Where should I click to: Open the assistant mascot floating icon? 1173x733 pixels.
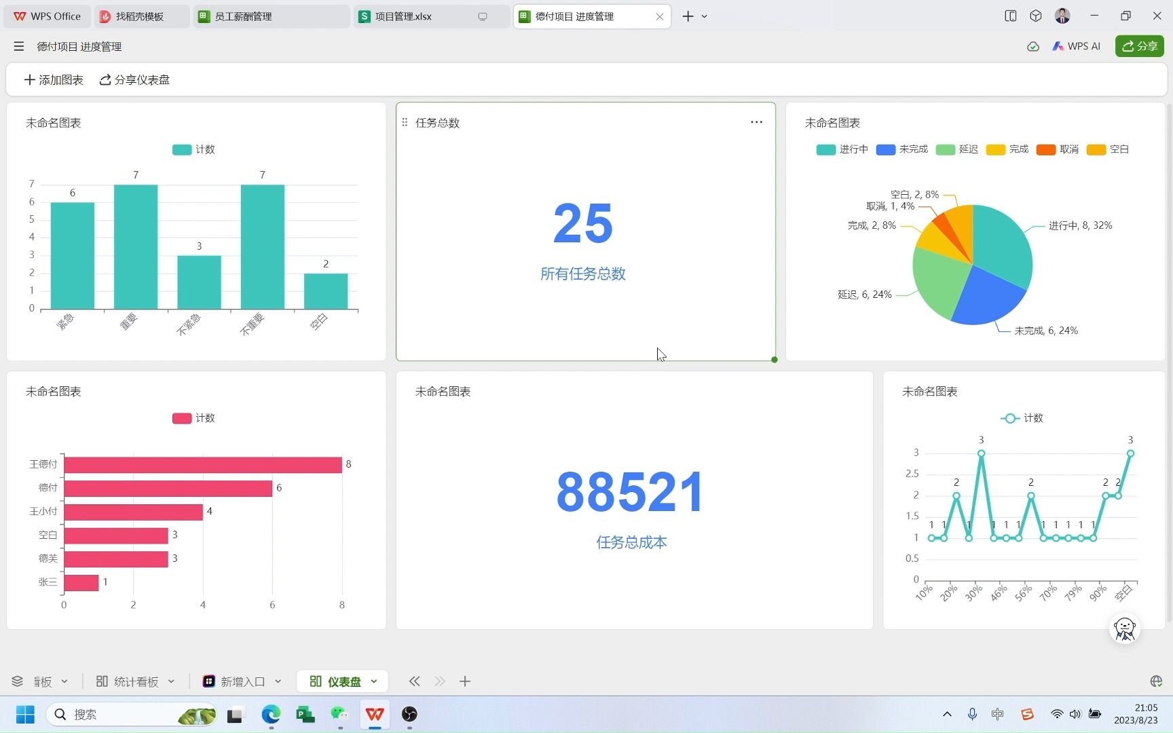(x=1124, y=628)
